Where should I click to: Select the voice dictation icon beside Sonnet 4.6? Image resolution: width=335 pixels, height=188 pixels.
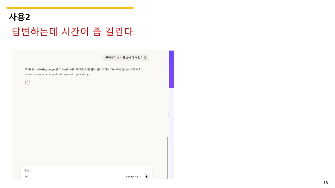tap(147, 177)
